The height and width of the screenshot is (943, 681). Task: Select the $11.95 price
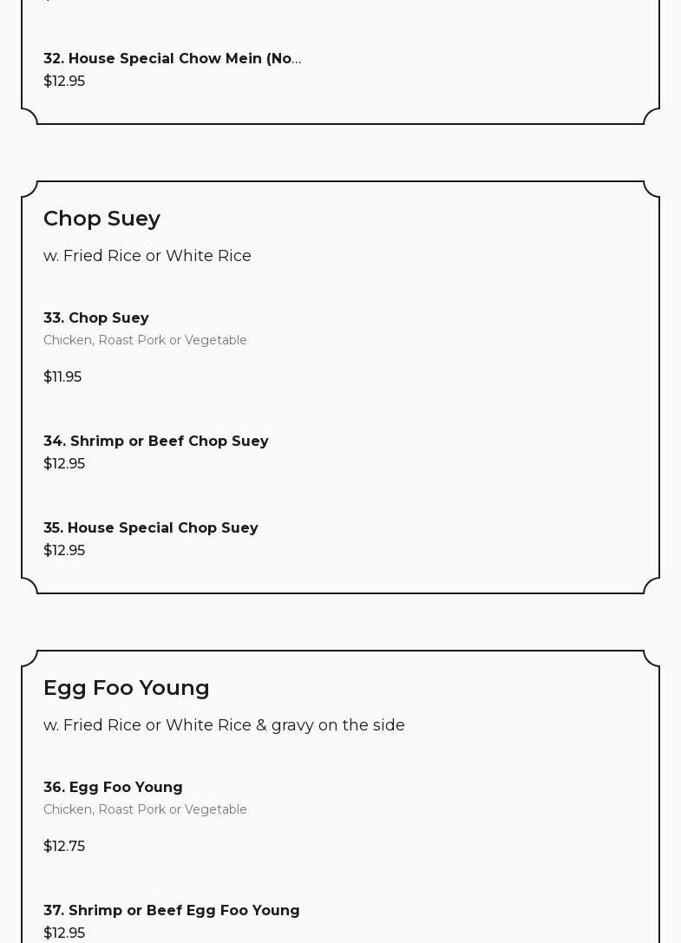coord(62,377)
